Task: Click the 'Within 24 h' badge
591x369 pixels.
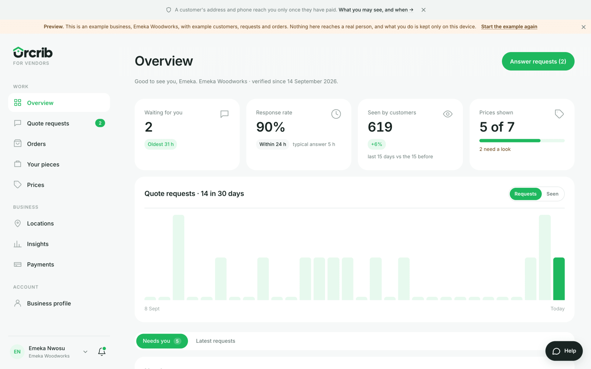Action: click(x=273, y=144)
